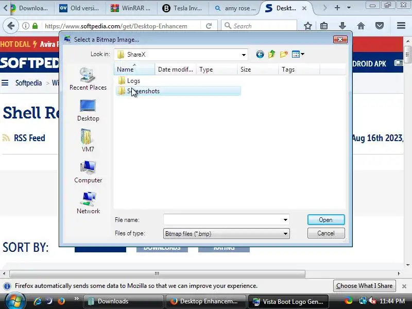Open the Windows Start menu
Image resolution: width=412 pixels, height=309 pixels.
click(15, 301)
